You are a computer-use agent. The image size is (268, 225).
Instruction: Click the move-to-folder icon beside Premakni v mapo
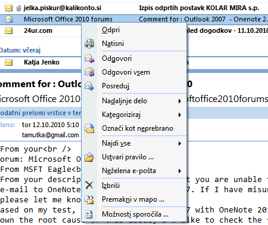[89, 199]
